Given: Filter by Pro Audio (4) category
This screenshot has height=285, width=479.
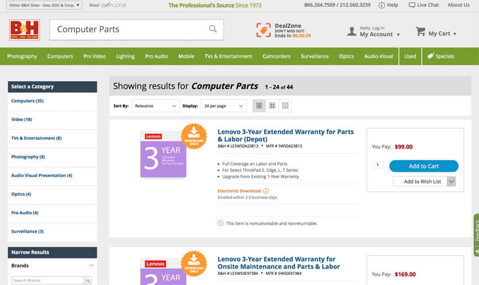Looking at the screenshot, I should [x=25, y=212].
